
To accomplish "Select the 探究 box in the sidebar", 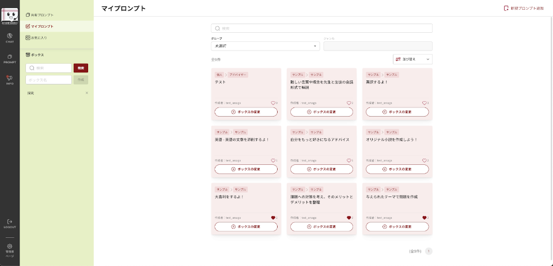I will pos(31,93).
